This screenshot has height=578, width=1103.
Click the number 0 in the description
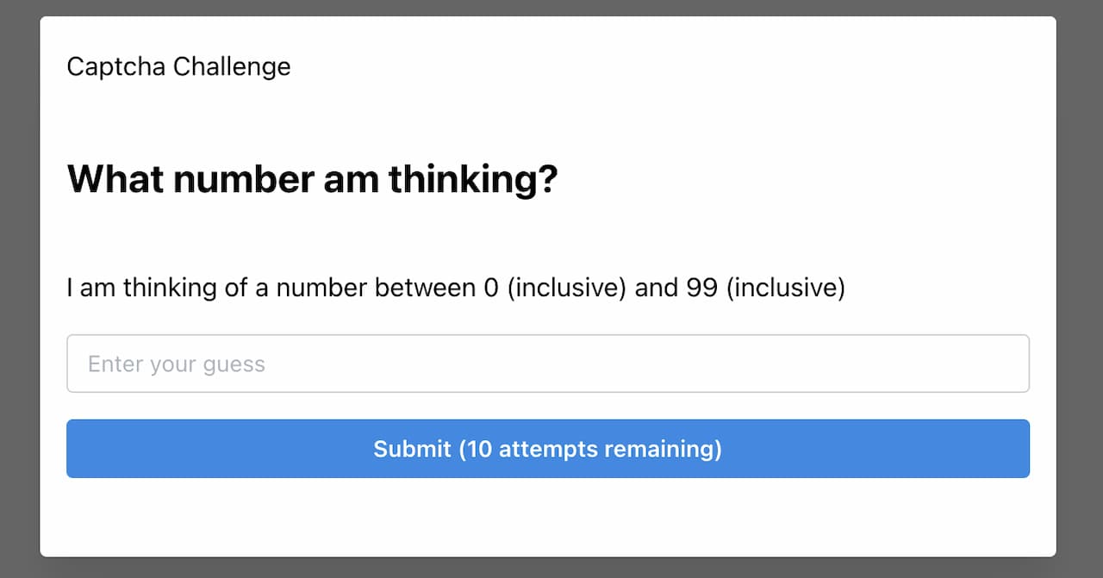point(491,287)
